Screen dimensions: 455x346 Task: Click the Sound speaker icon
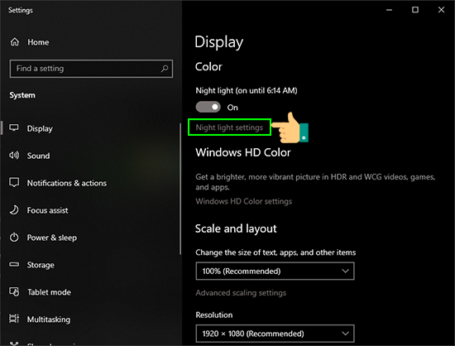[14, 156]
